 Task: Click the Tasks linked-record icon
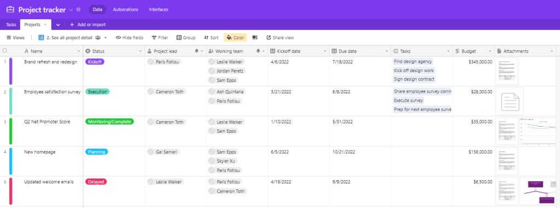pos(395,51)
